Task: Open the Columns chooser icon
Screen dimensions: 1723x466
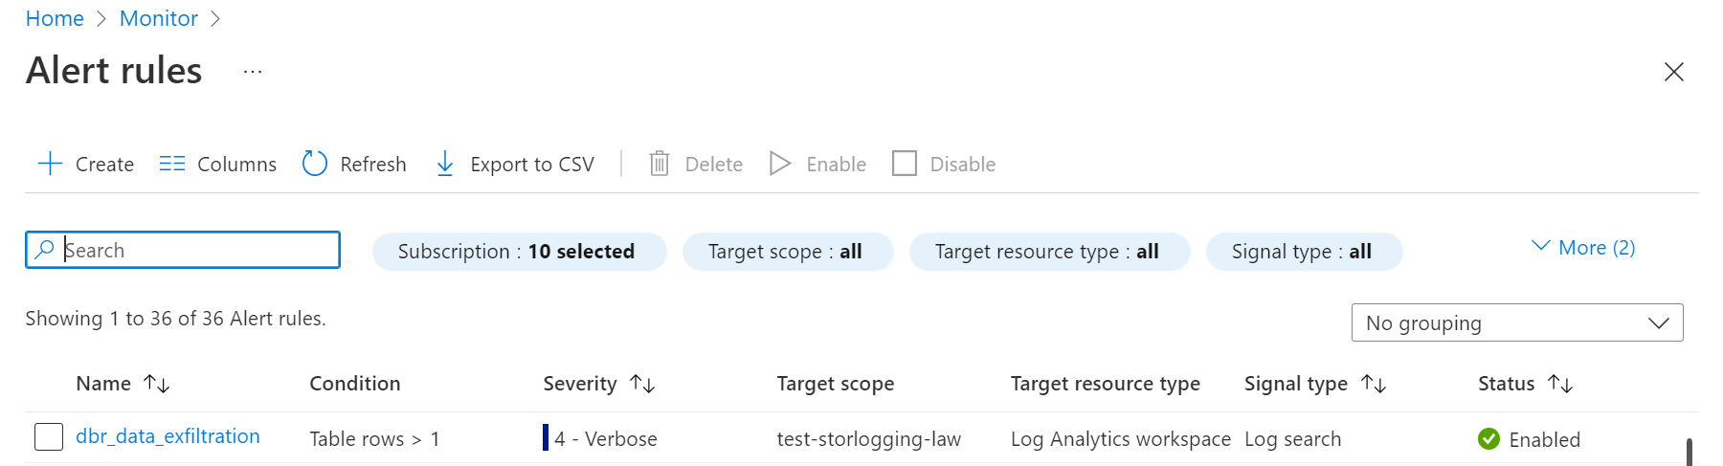Action: pyautogui.click(x=172, y=164)
